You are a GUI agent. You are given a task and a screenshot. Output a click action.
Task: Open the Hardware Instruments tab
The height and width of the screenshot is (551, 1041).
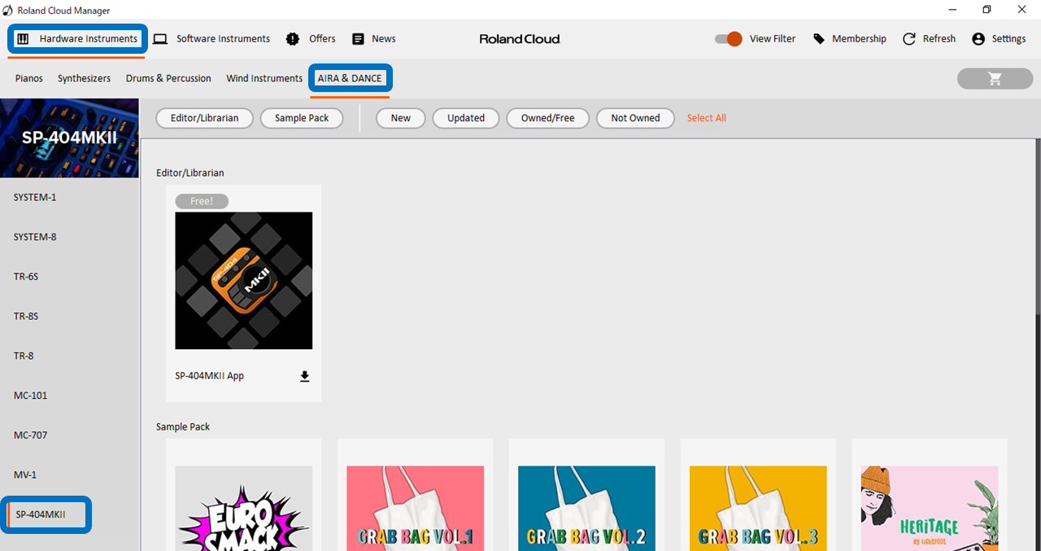77,39
